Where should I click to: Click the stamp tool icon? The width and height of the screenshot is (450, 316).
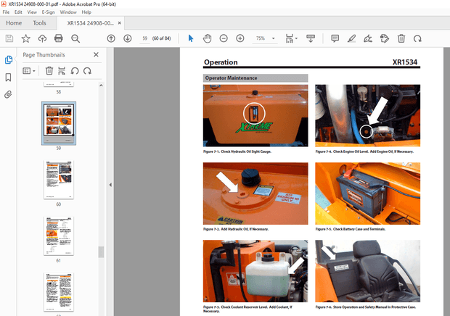click(x=385, y=38)
